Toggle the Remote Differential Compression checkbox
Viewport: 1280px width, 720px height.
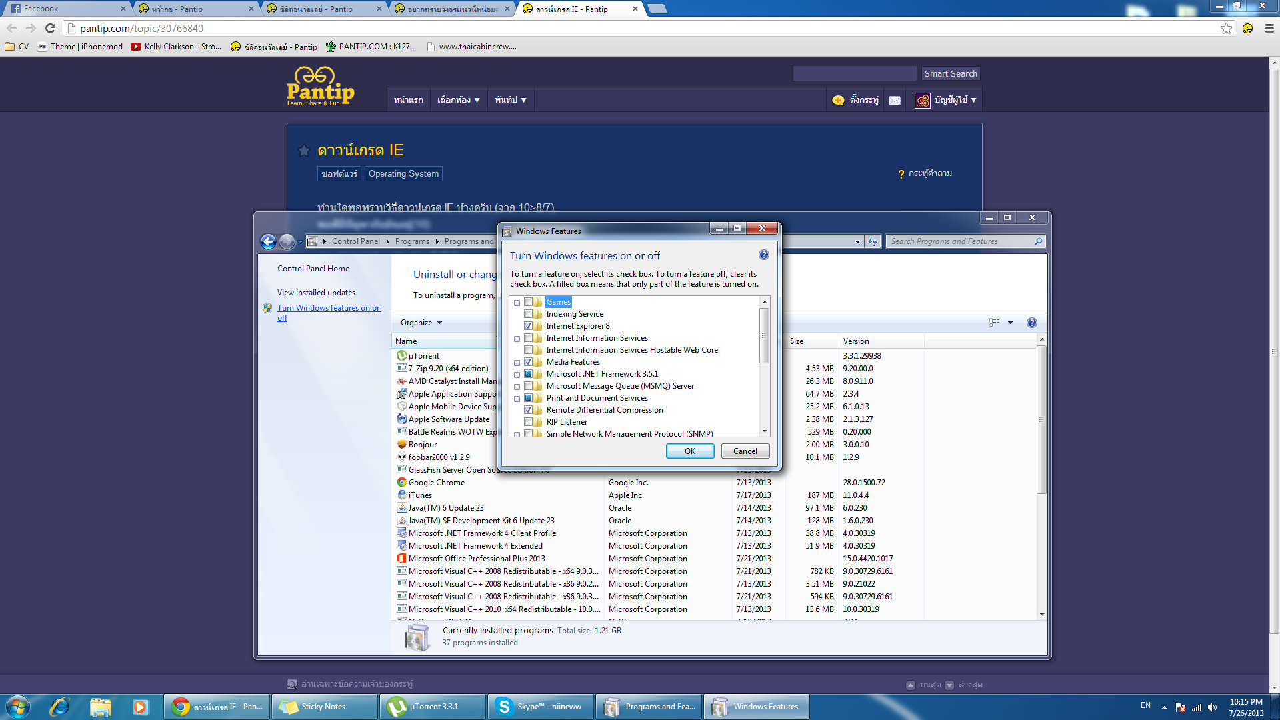coord(529,410)
